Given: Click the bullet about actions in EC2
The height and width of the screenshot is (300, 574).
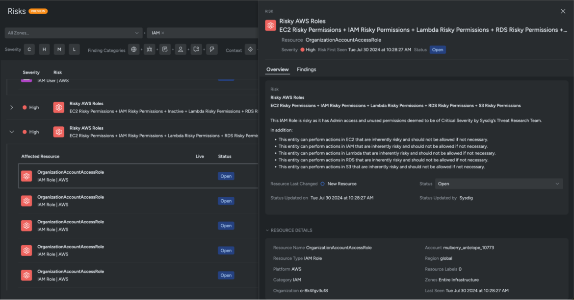Looking at the screenshot, I should 383,139.
